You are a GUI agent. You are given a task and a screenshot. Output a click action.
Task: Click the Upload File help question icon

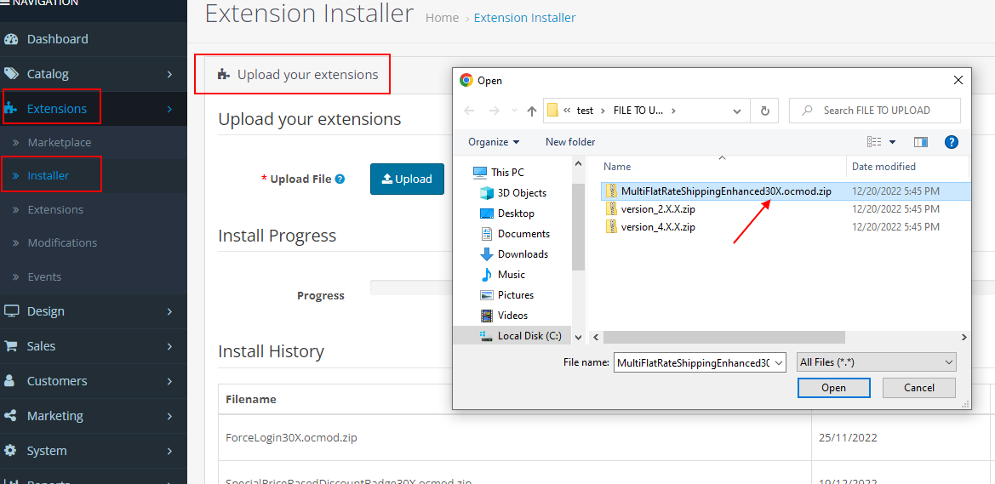340,179
